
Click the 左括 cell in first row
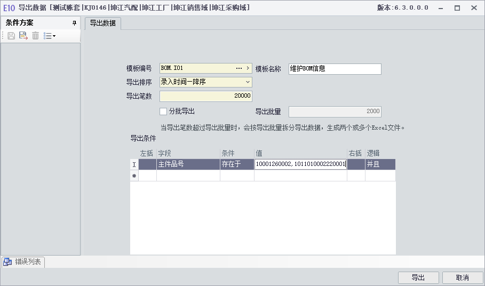tap(148, 164)
